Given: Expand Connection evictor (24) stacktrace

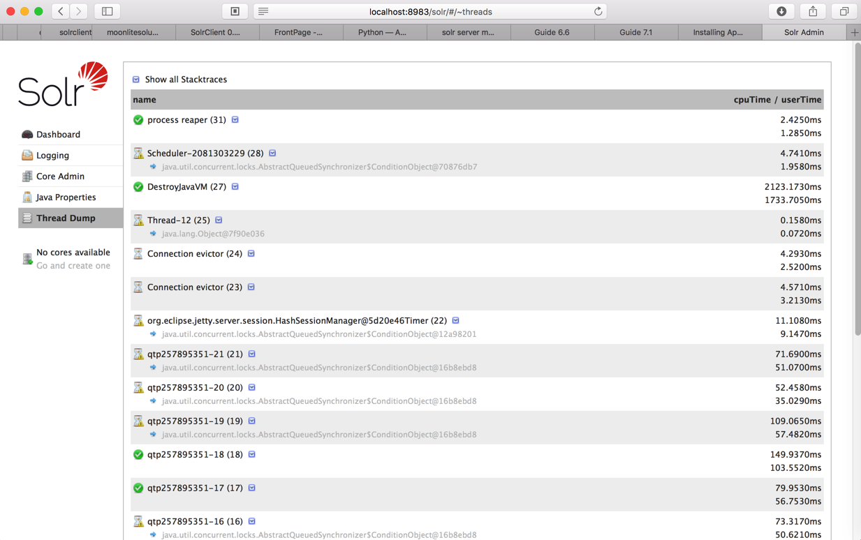Looking at the screenshot, I should pyautogui.click(x=251, y=254).
